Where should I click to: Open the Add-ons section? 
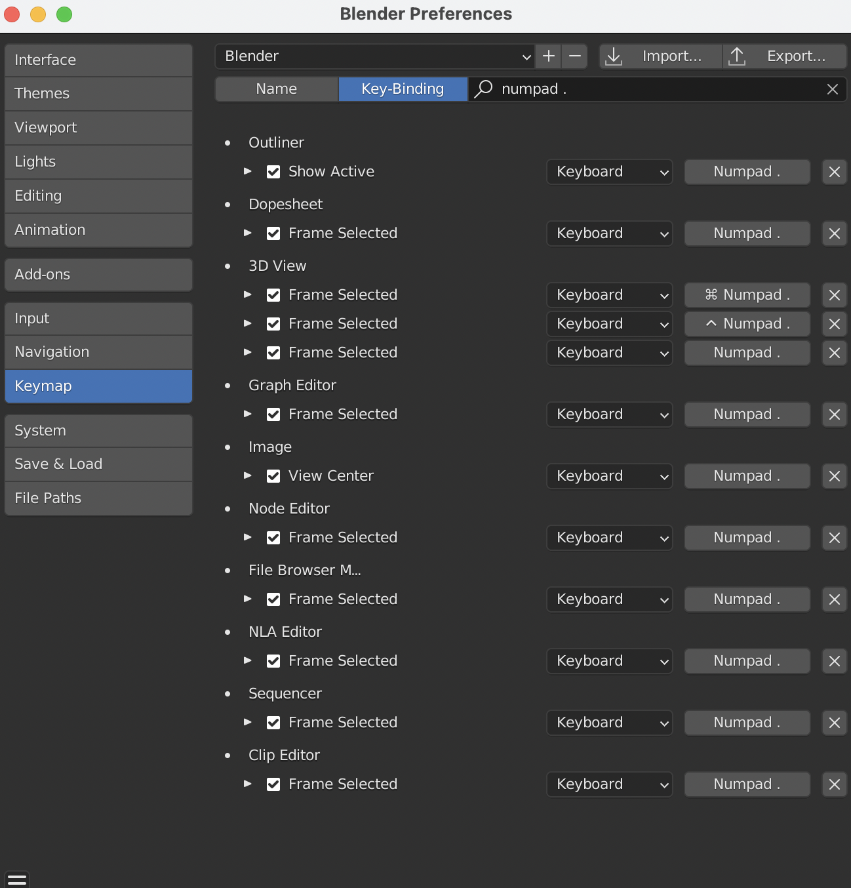(99, 275)
